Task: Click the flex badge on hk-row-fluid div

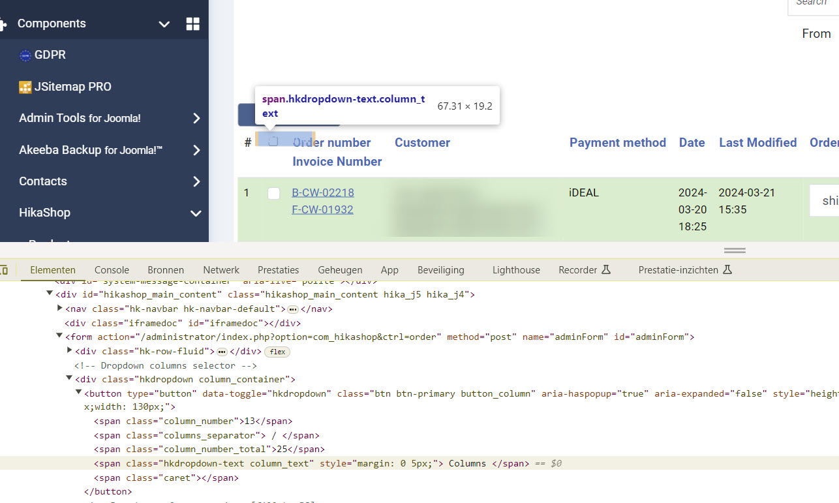Action: click(278, 352)
